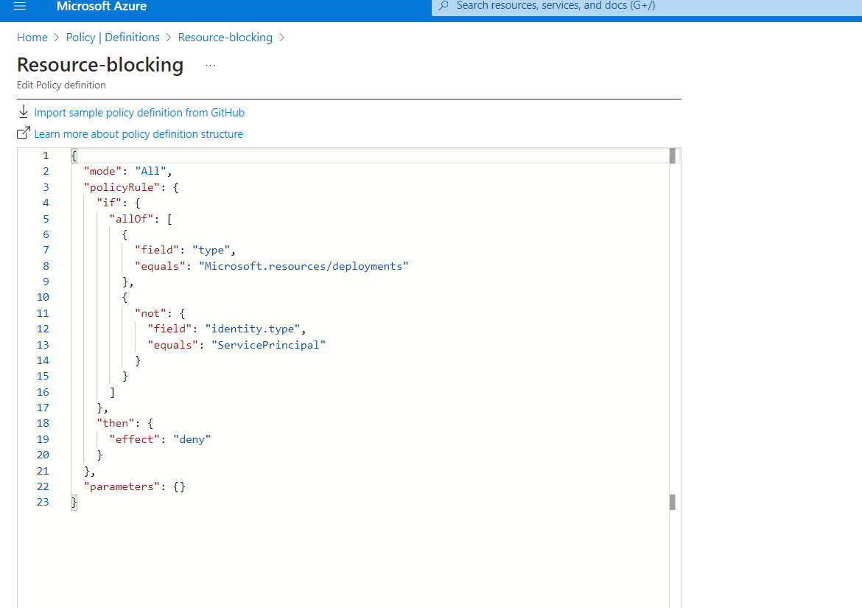862x608 pixels.
Task: Click the "mode" key on line 2
Action: click(x=102, y=171)
